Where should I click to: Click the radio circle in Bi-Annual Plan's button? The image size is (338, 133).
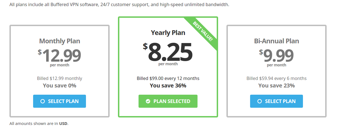pos(260,101)
